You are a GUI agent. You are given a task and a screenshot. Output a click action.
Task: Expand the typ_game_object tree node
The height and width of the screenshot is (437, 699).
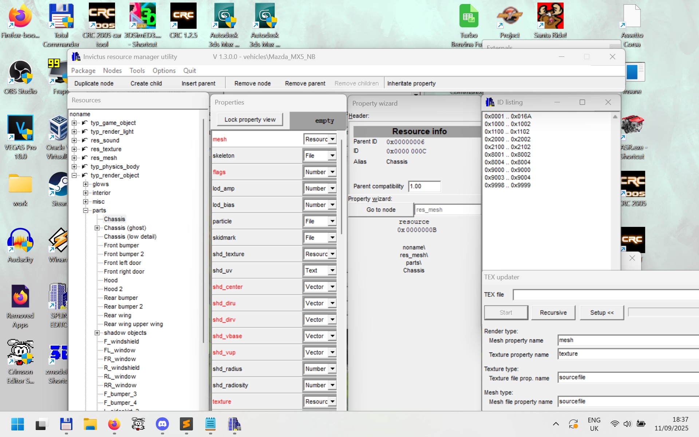pos(74,123)
